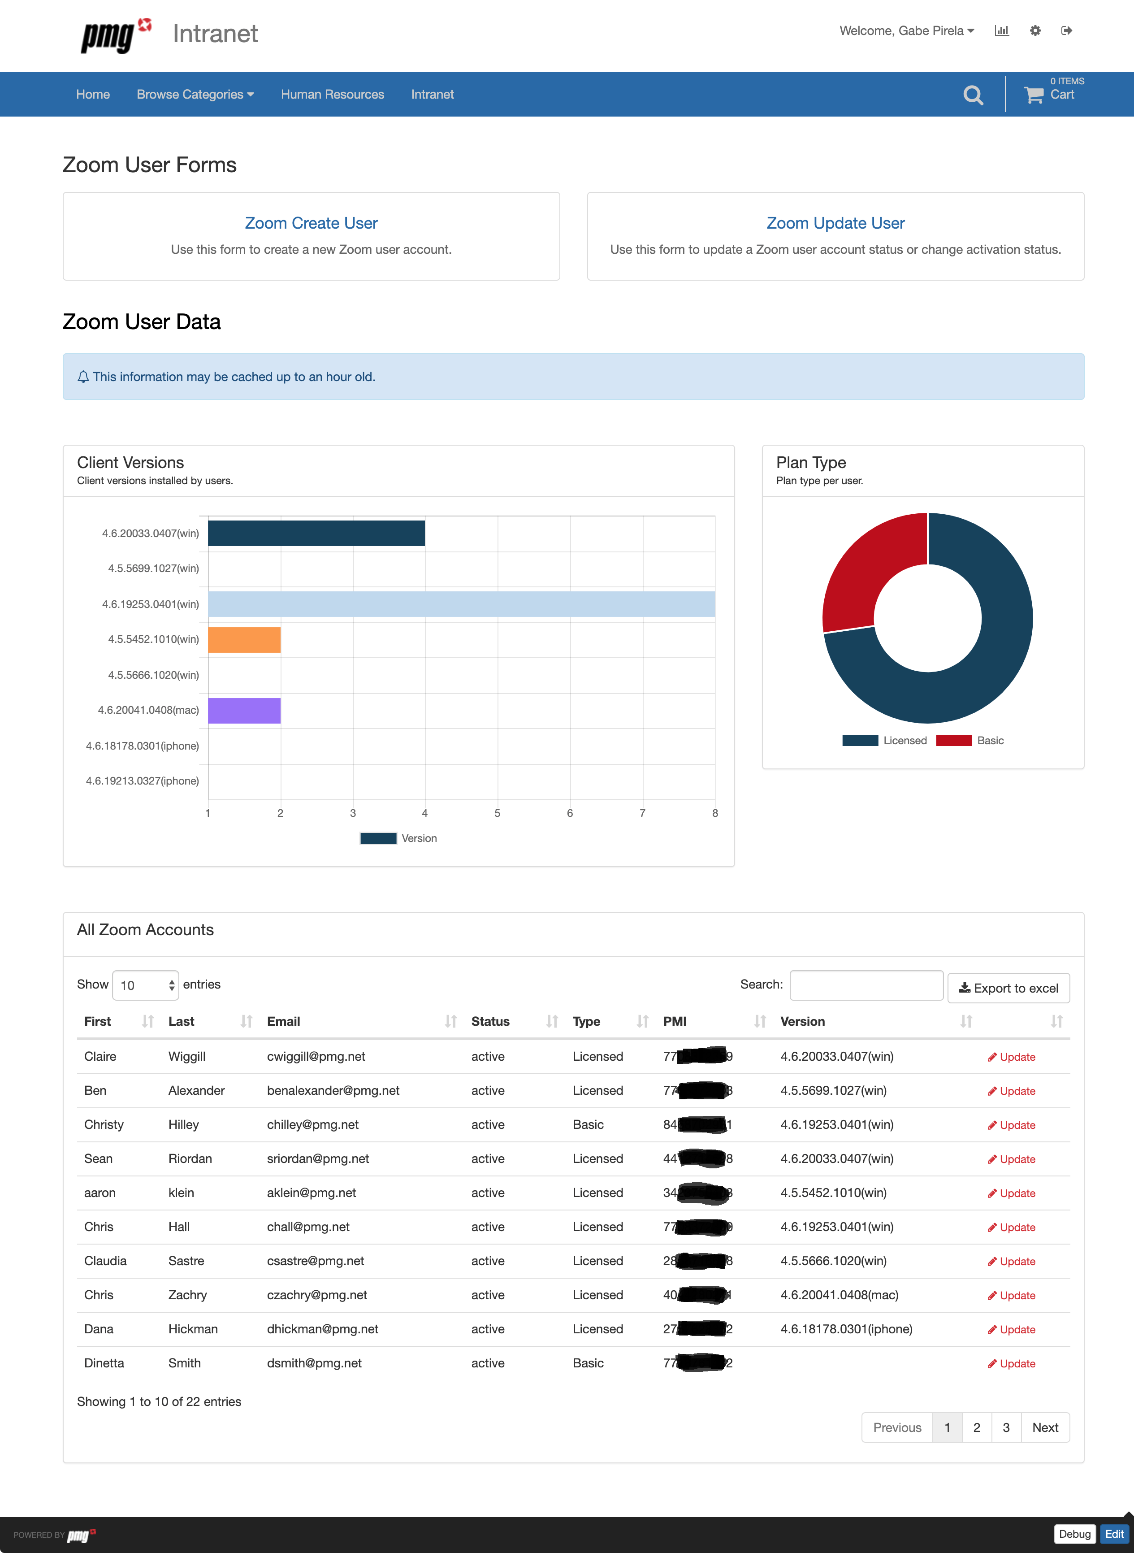Click Export to excel button
Screen dimensions: 1134x1553
[x=1008, y=988]
